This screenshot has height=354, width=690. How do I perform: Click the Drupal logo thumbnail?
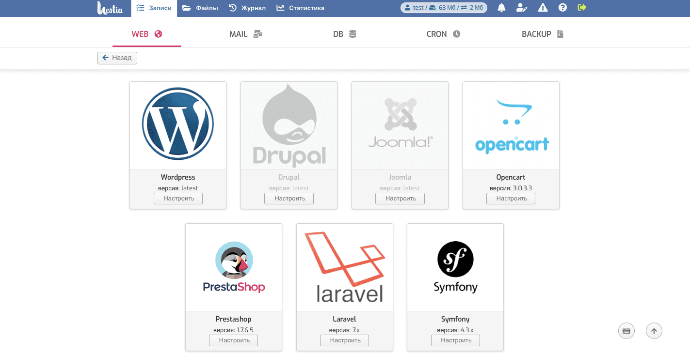pos(289,125)
